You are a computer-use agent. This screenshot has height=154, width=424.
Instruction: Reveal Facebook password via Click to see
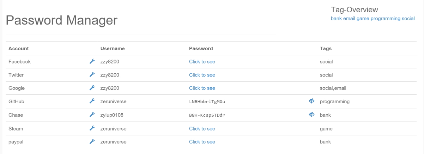(202, 61)
